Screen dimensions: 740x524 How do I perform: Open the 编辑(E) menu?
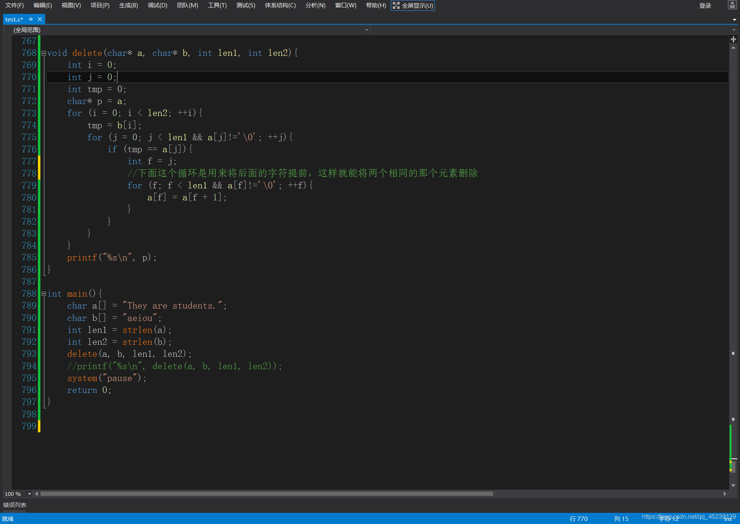(x=42, y=5)
